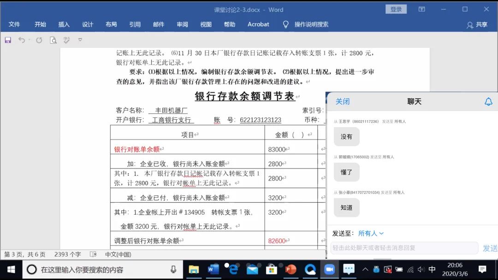The height and width of the screenshot is (280, 498).
Task: Click the Redo icon in quick access toolbar
Action: pos(39,40)
